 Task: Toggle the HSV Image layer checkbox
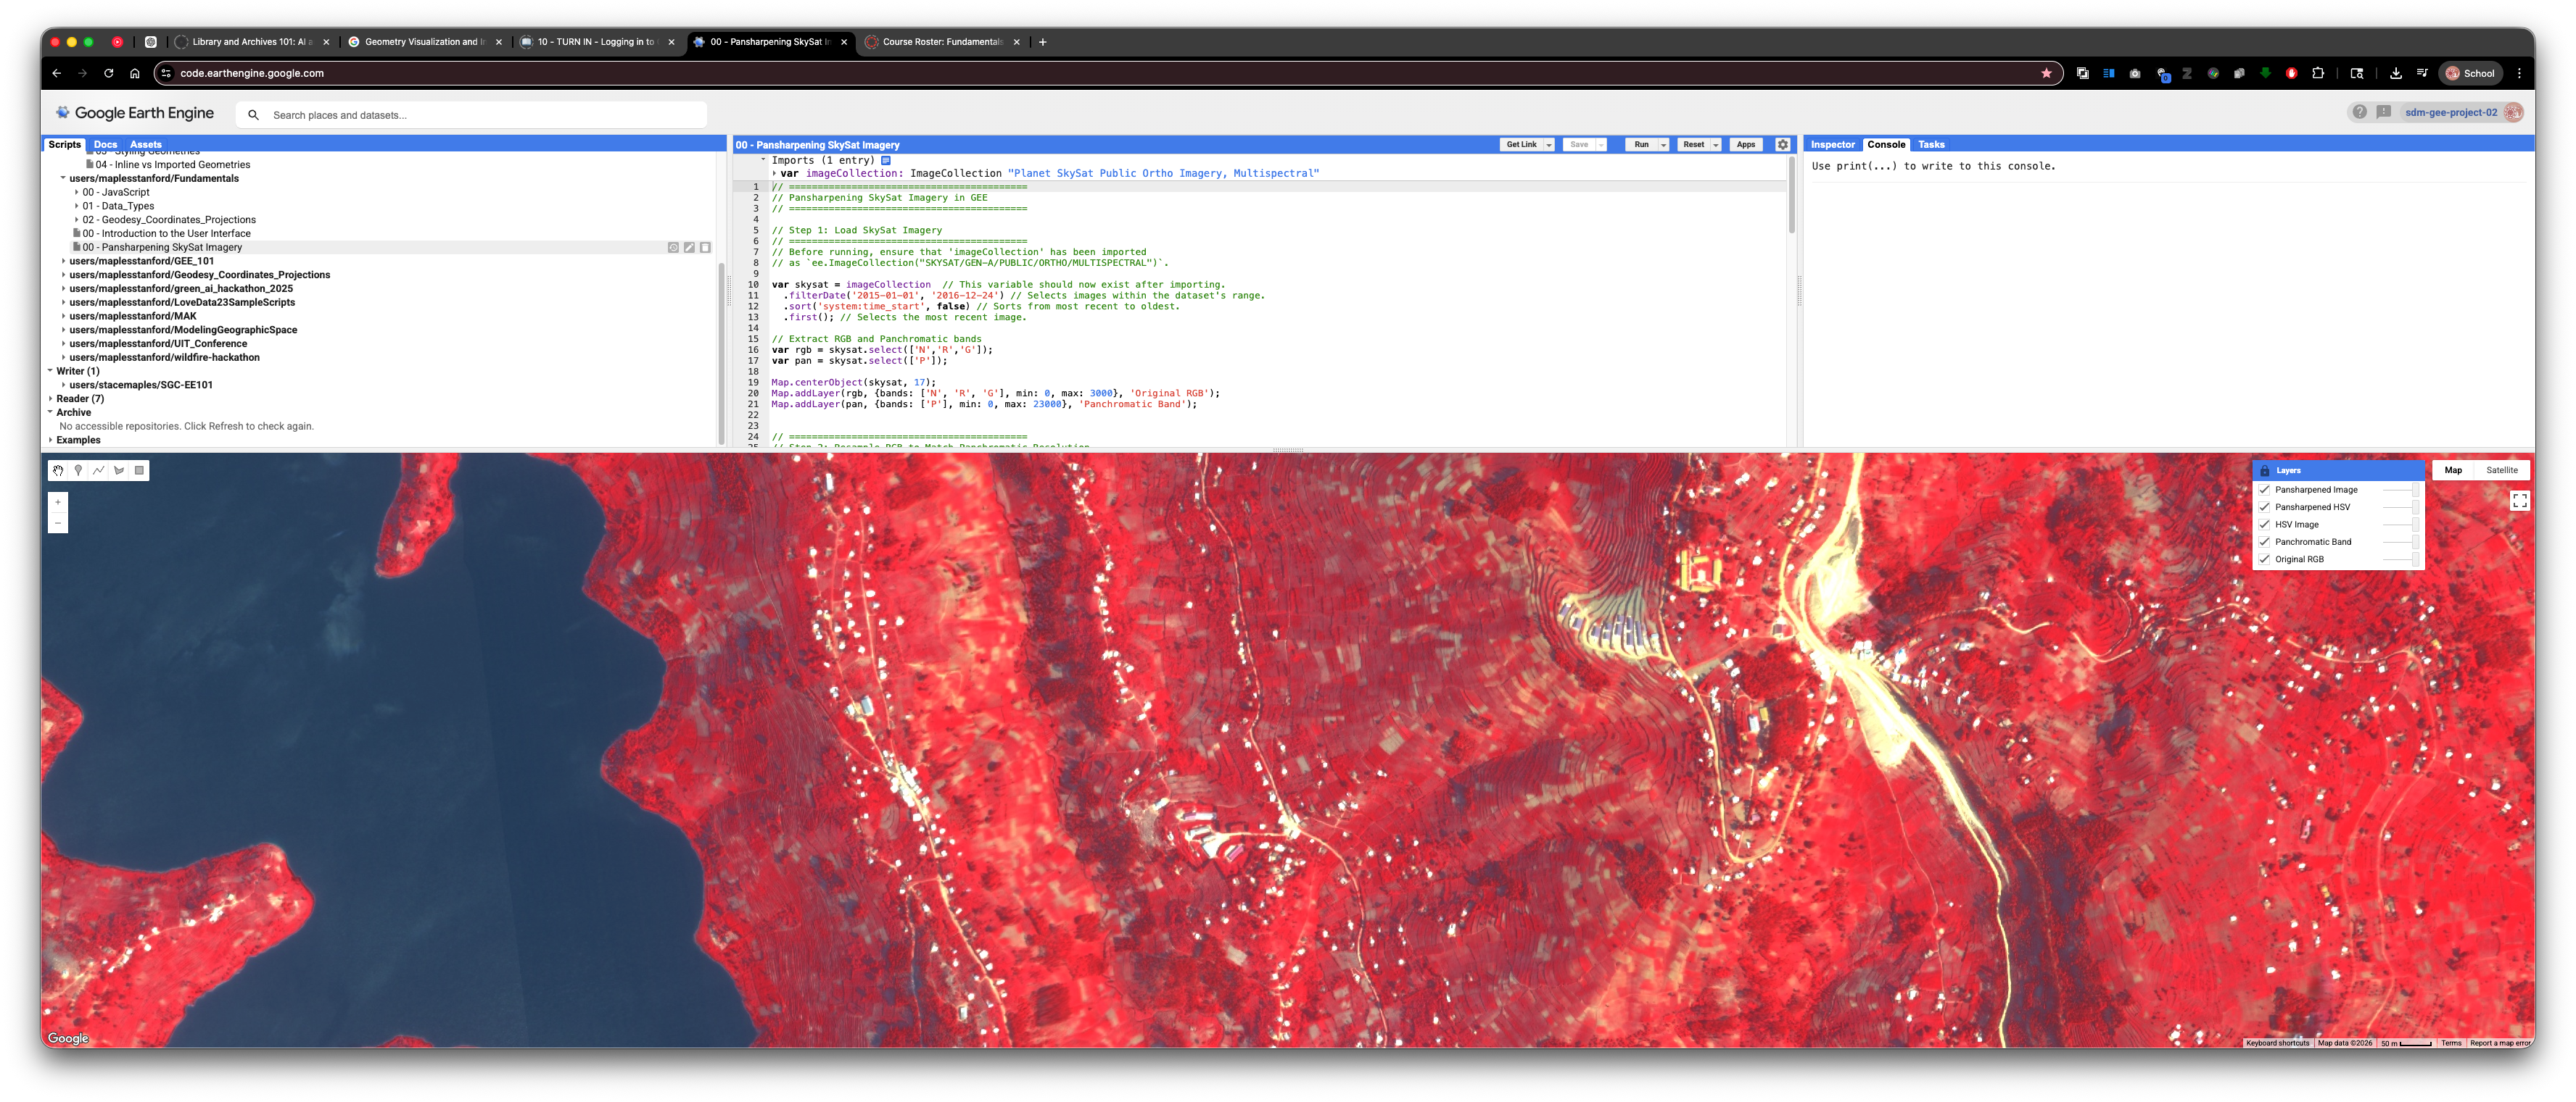click(x=2265, y=525)
